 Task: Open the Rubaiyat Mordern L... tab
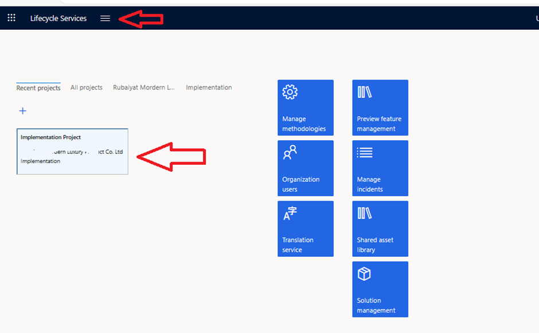coord(144,88)
